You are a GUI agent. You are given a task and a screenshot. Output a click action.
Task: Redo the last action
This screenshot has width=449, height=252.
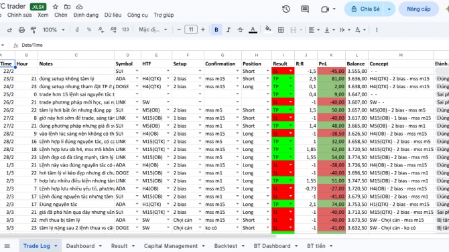tap(9, 29)
